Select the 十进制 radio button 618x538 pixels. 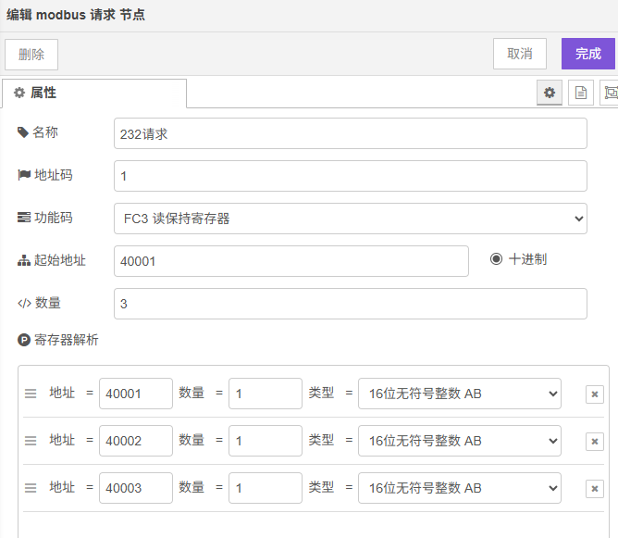[x=497, y=259]
